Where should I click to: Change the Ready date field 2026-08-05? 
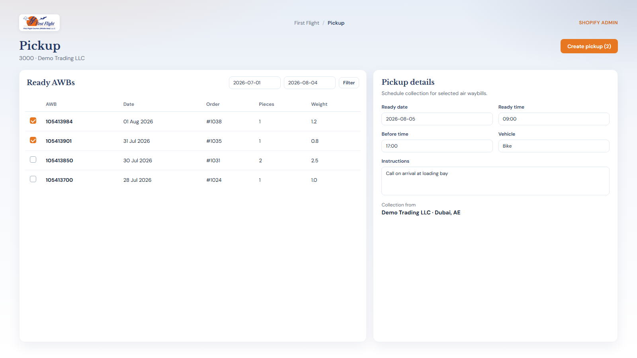[437, 119]
